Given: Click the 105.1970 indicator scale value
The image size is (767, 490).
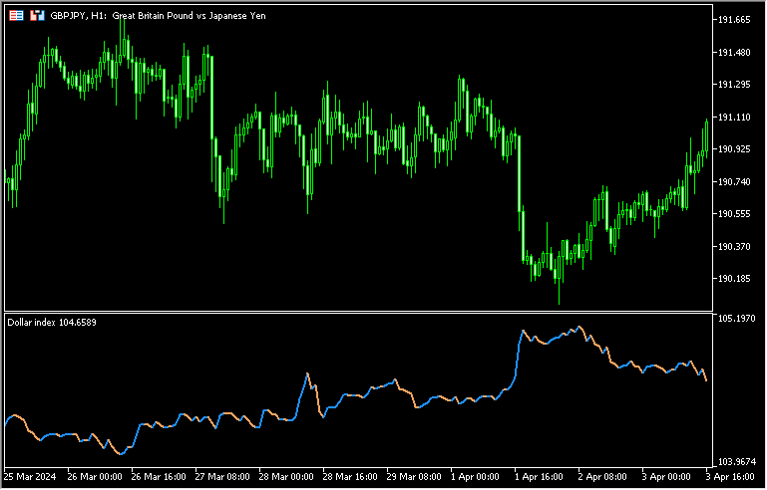Looking at the screenshot, I should pos(736,319).
